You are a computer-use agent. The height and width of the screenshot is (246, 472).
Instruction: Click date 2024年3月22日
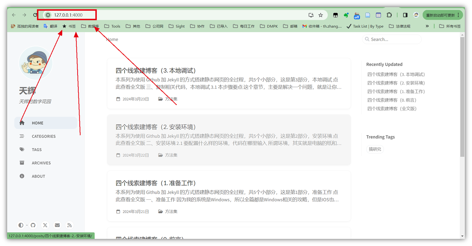coord(136,155)
